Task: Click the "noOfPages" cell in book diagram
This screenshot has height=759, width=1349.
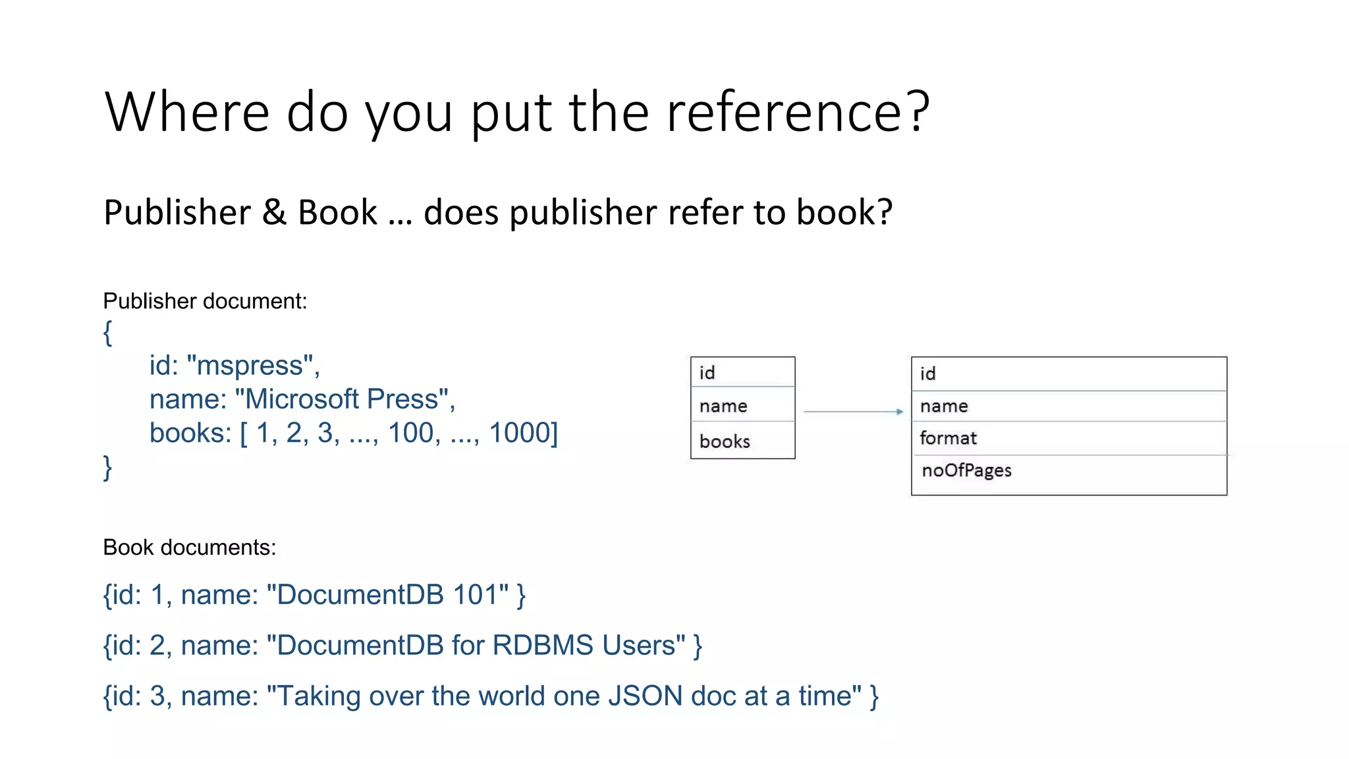Action: (1068, 474)
